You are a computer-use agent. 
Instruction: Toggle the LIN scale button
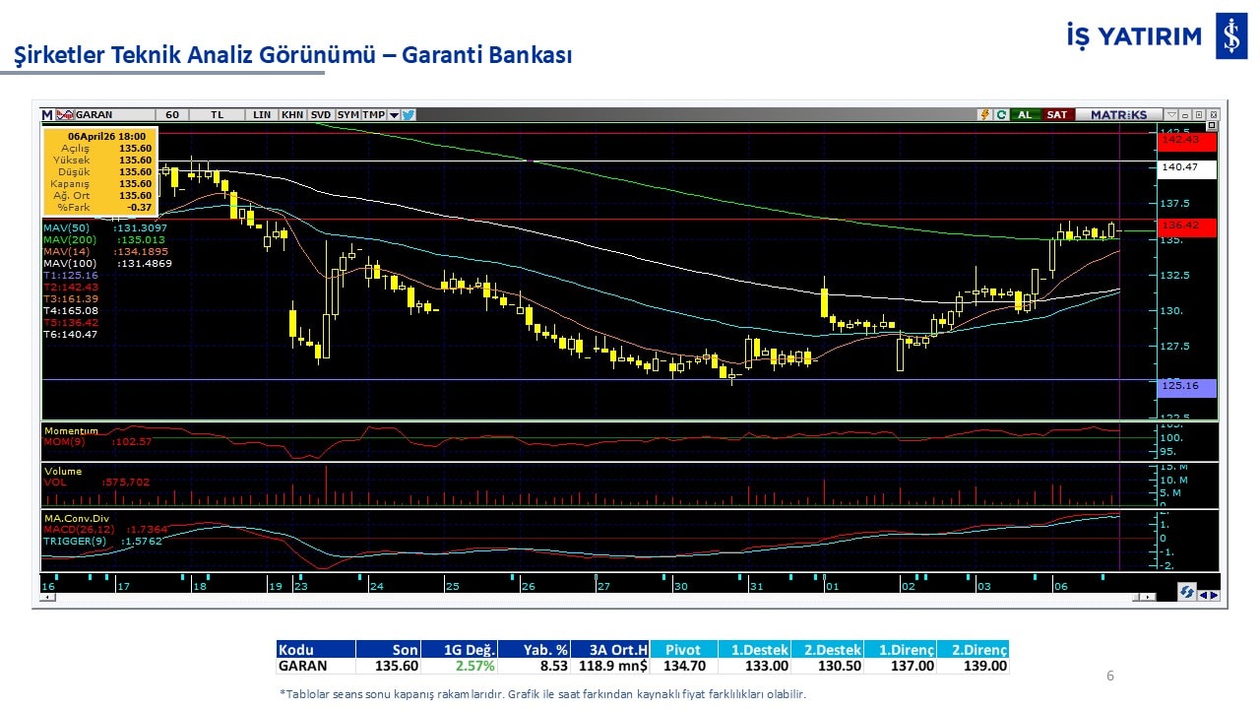(x=262, y=115)
